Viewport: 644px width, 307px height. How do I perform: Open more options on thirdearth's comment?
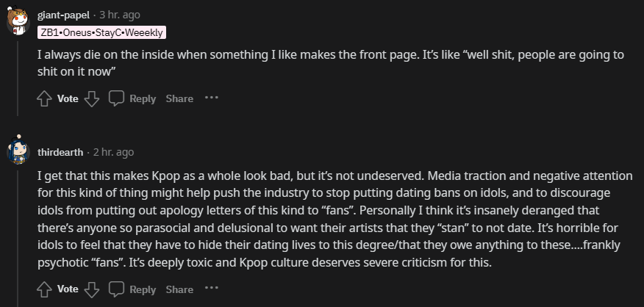click(211, 289)
